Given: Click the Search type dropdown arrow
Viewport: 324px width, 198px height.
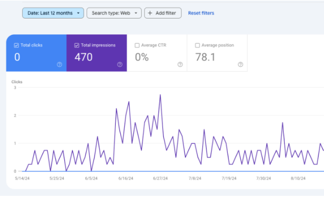Looking at the screenshot, I should [136, 13].
